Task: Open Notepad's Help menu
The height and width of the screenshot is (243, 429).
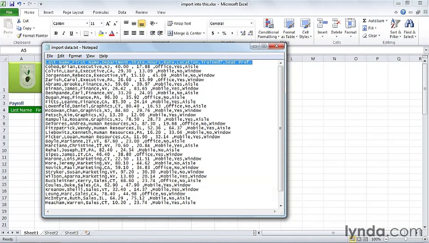Action: (103, 56)
